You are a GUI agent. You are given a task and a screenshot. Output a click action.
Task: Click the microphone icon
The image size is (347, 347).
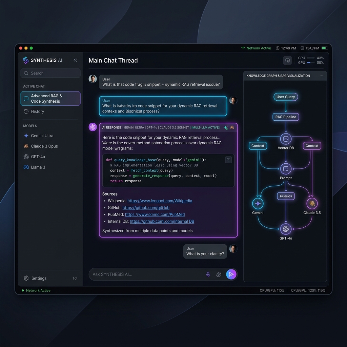click(208, 274)
